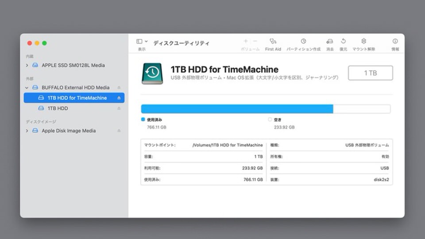Expand the APPLE SSD SM0128L Media disk
Screen dimensions: 425x239
(27, 66)
